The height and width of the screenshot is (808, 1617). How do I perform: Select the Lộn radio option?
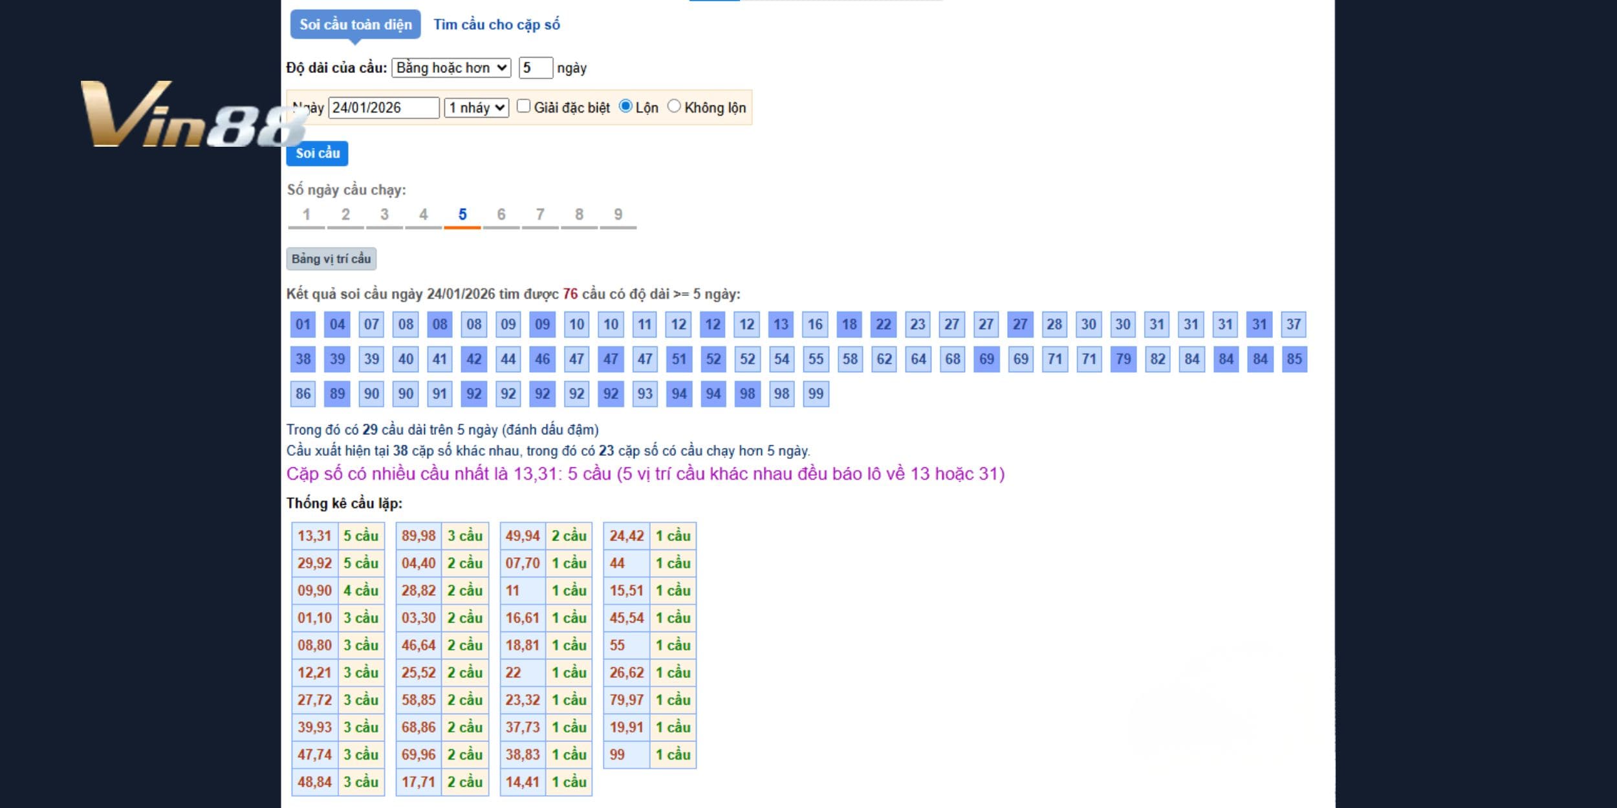(625, 106)
